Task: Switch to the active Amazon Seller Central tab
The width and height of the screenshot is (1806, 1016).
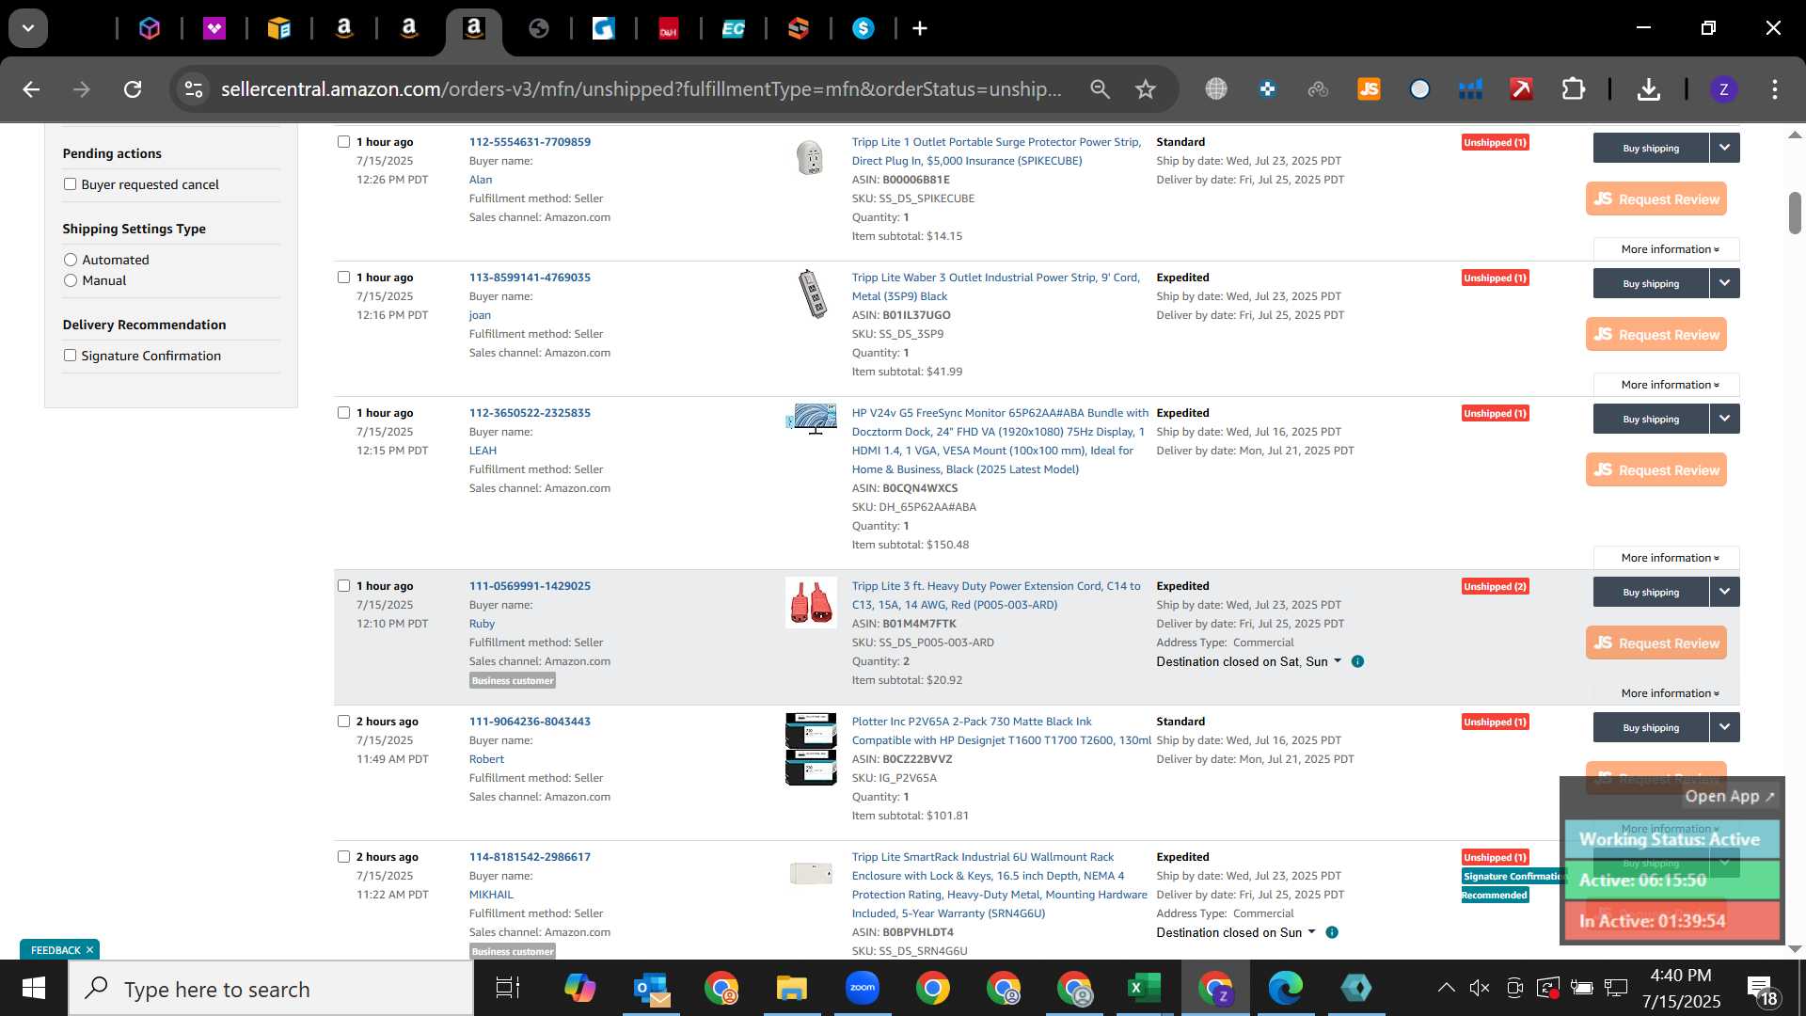Action: [474, 28]
